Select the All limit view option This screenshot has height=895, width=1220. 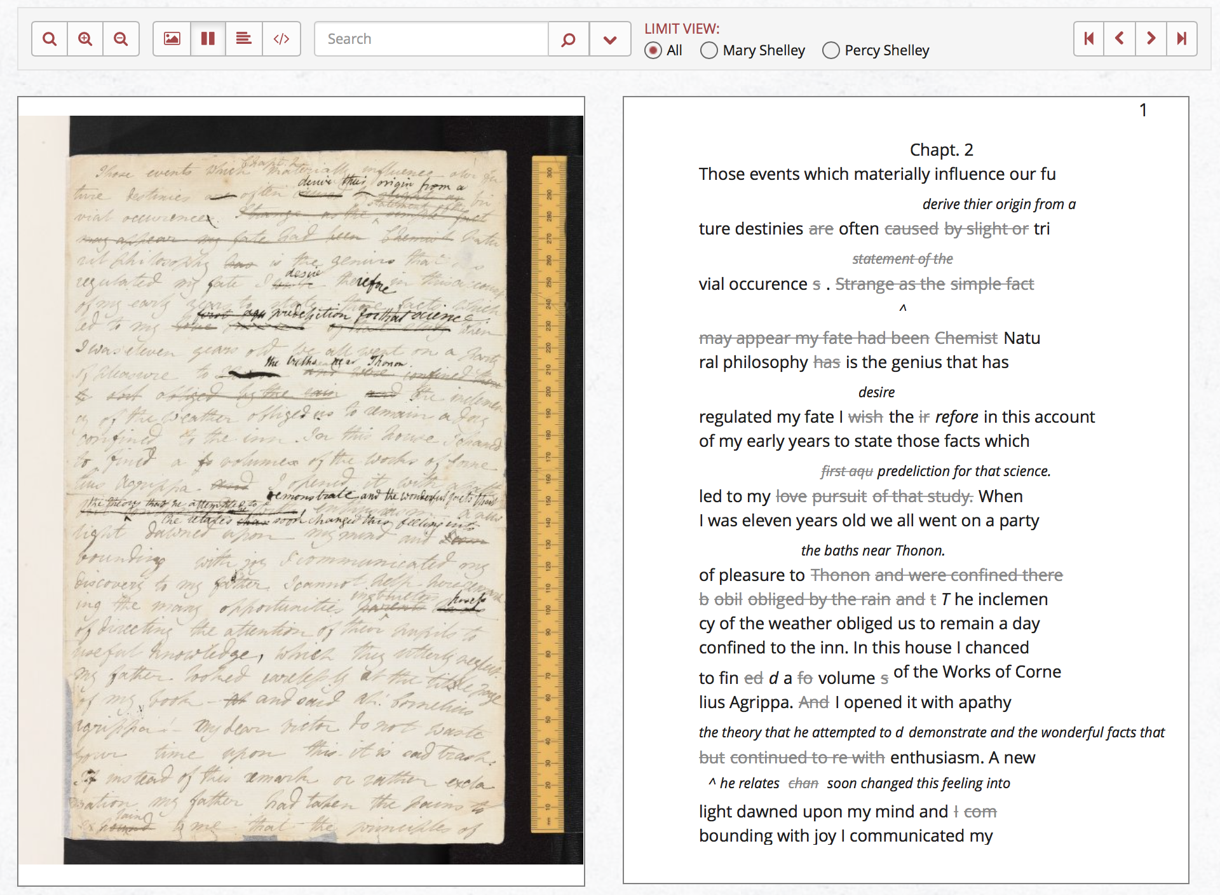click(653, 50)
